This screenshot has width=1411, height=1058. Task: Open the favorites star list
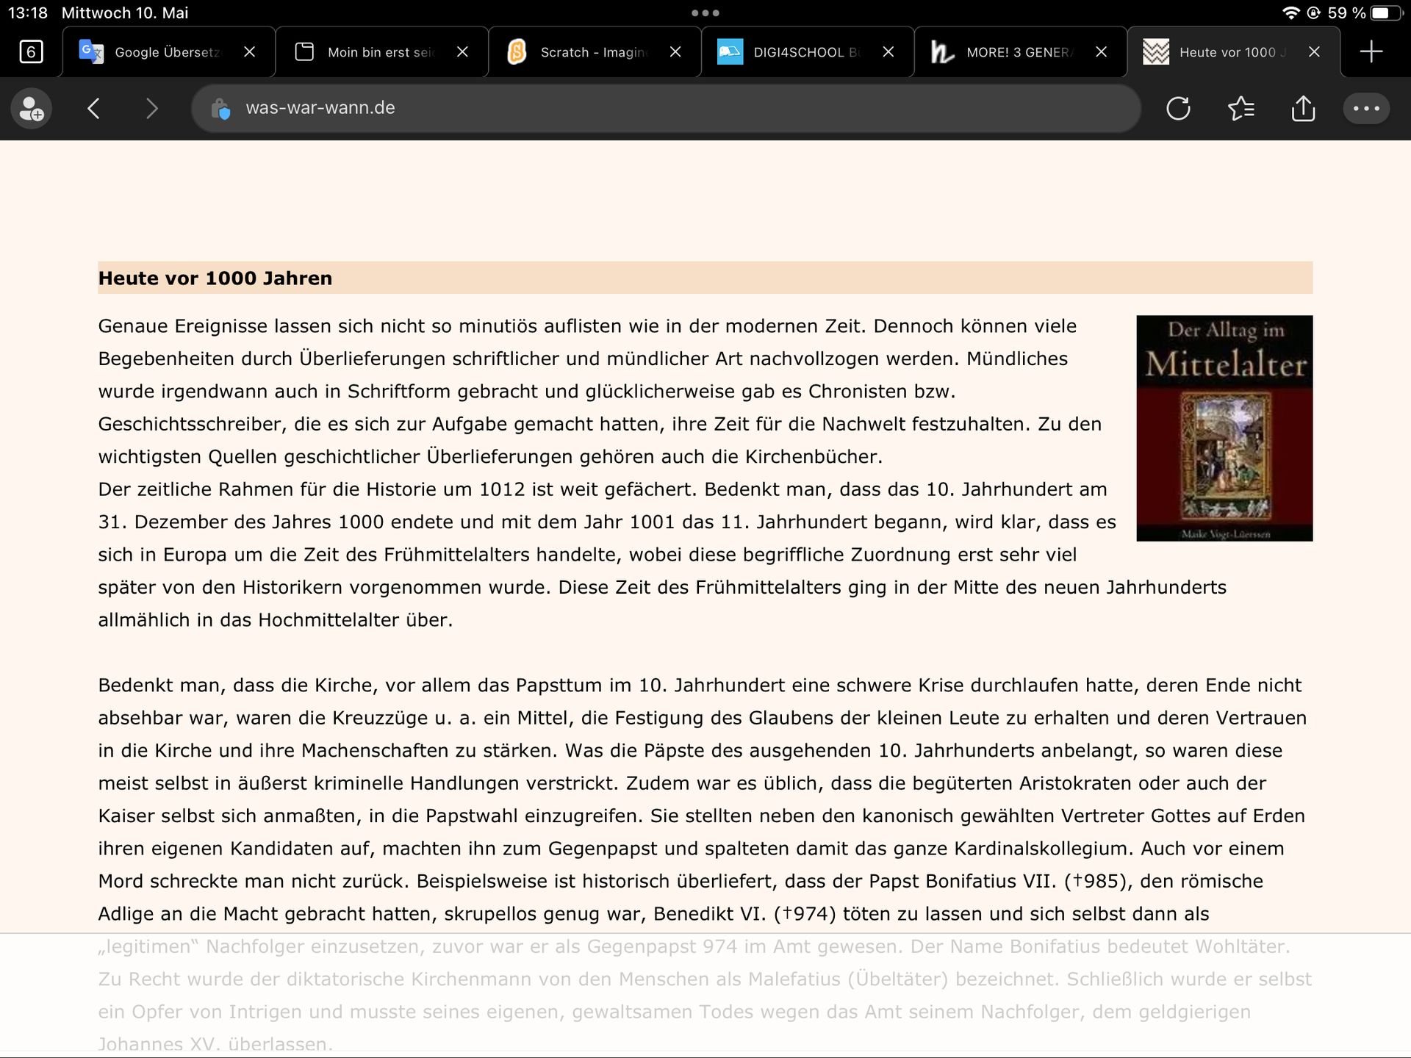pyautogui.click(x=1241, y=109)
